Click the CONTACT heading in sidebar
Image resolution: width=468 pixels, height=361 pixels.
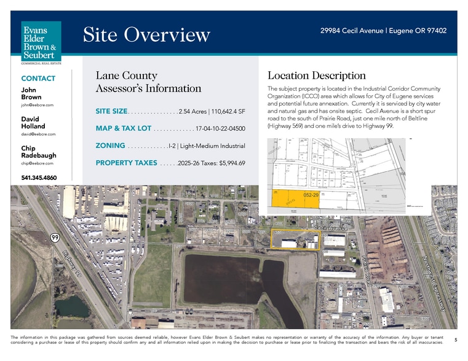point(38,79)
